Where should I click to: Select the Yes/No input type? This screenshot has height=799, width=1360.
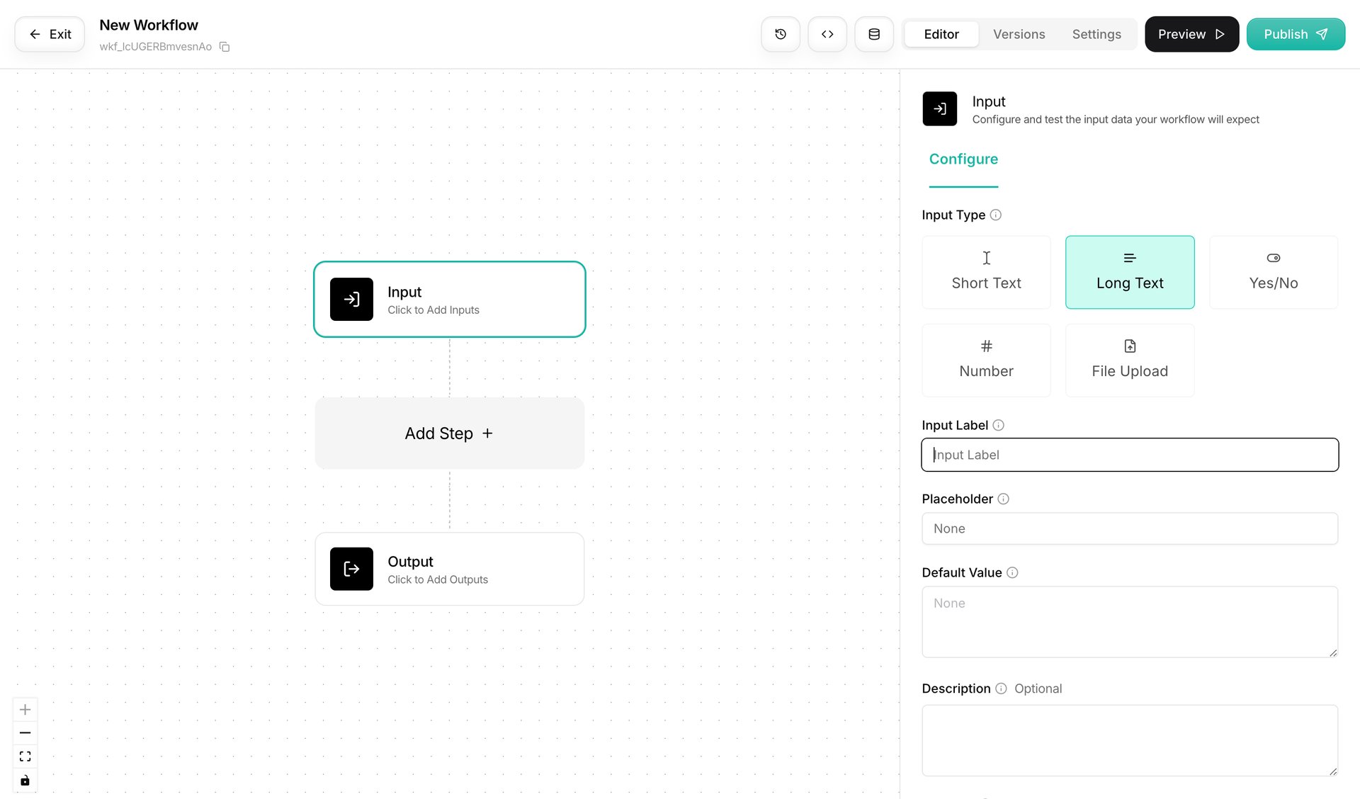[x=1273, y=272]
